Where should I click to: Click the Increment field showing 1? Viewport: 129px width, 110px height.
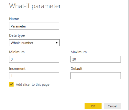pyautogui.click(x=34, y=76)
